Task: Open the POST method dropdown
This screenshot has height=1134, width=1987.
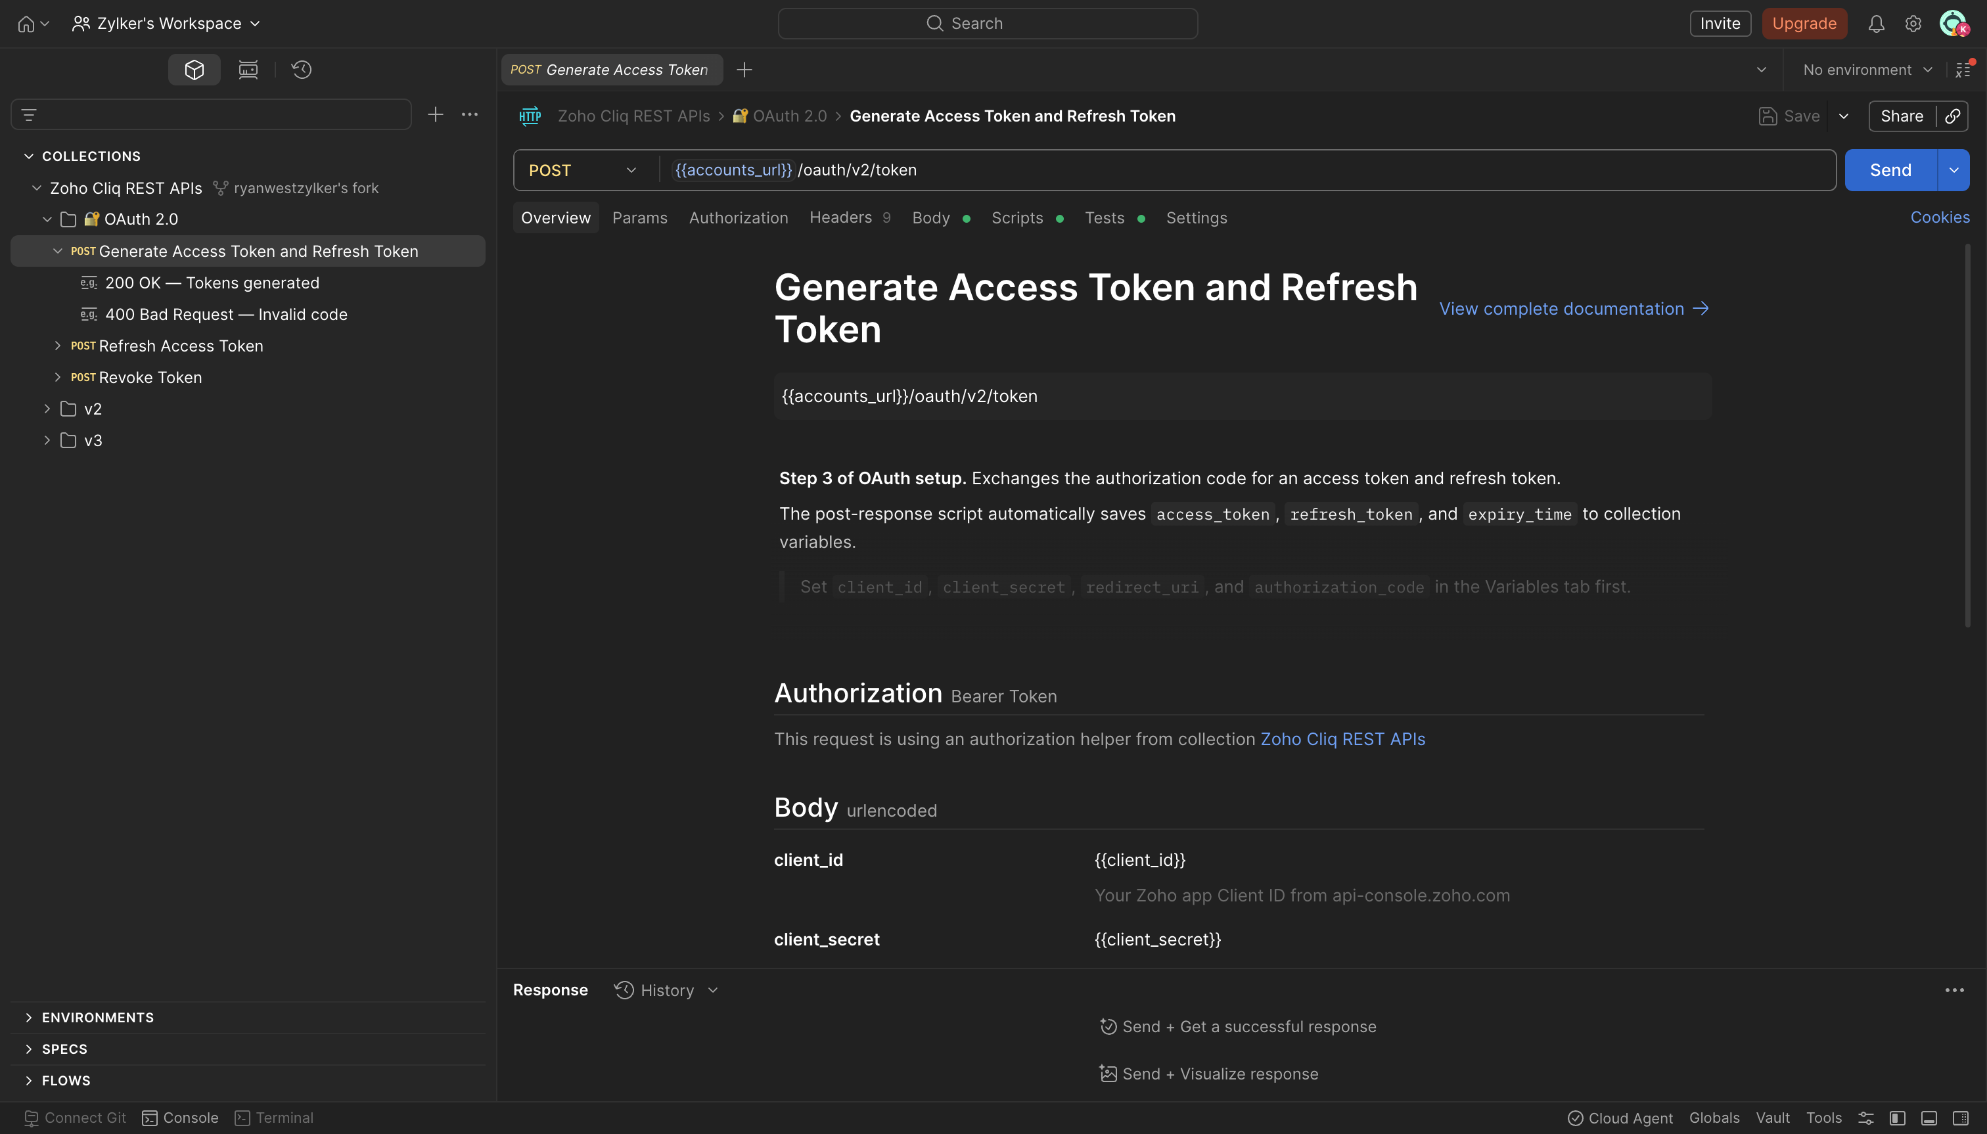Action: [583, 170]
